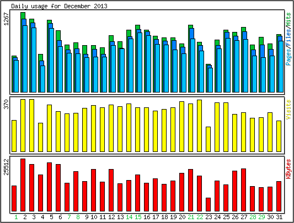Select the red KBytes bar for day 27
Viewport: 294px width, 223px height.
(x=243, y=190)
